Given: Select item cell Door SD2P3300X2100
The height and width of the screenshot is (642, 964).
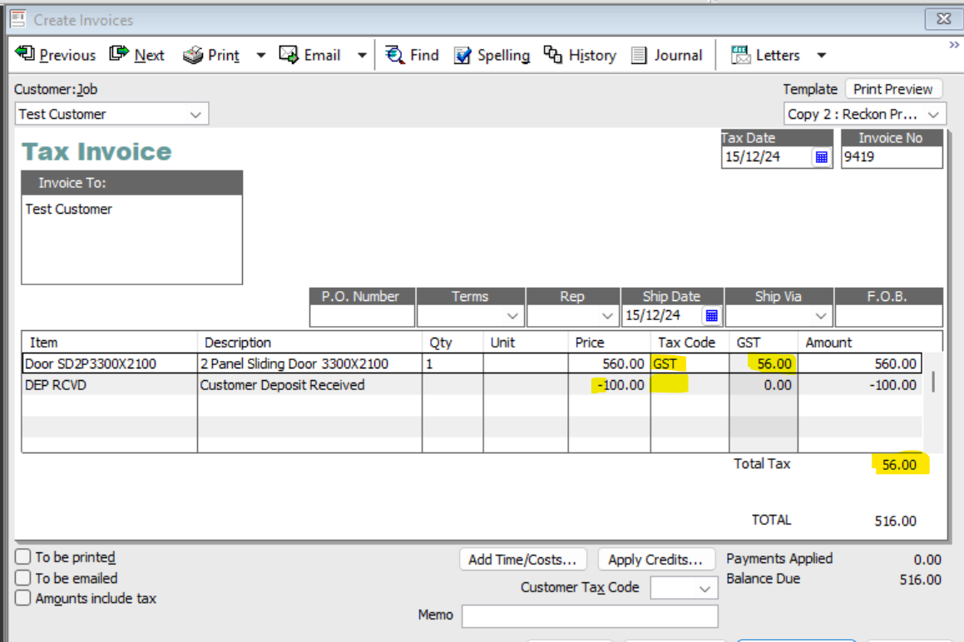Looking at the screenshot, I should click(110, 363).
